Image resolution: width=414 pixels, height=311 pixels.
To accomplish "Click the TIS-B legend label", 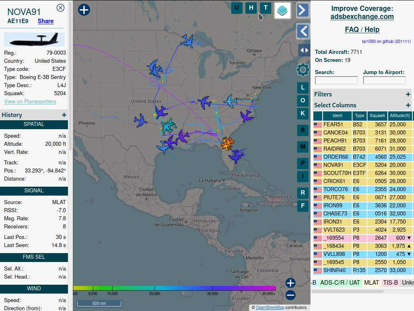I will click(391, 283).
